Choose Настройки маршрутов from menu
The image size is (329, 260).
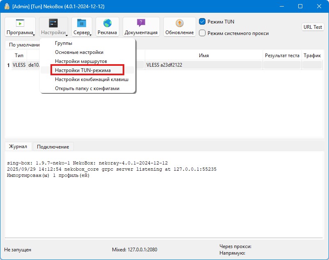point(81,61)
